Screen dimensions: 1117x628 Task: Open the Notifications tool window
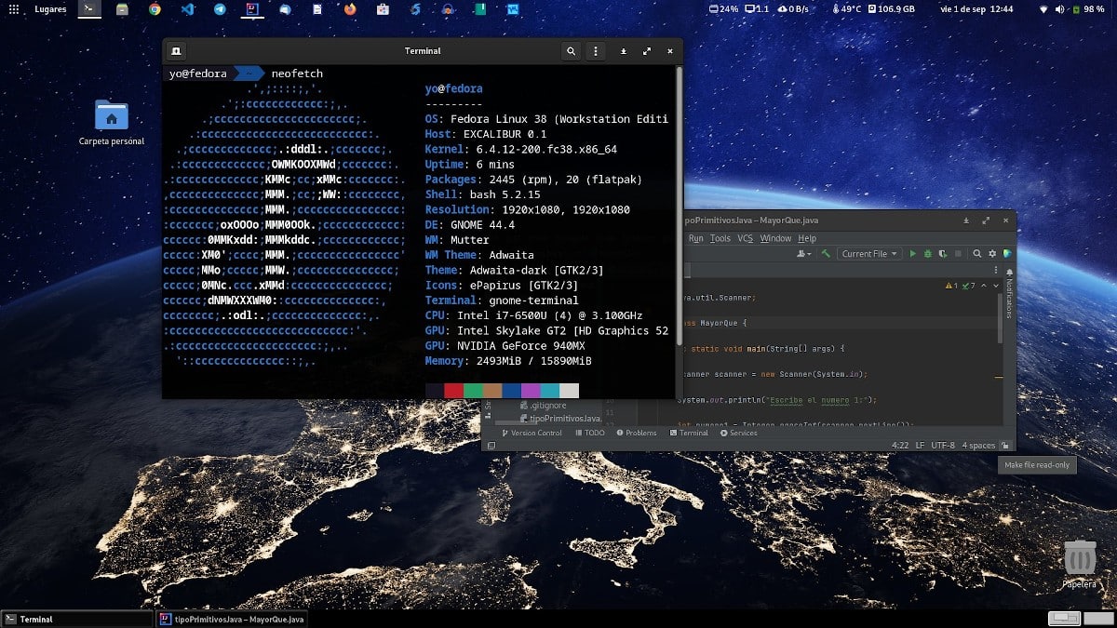tap(1009, 292)
